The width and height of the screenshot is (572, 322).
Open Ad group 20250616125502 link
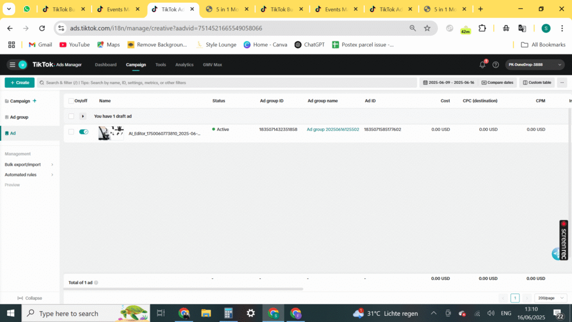point(333,130)
